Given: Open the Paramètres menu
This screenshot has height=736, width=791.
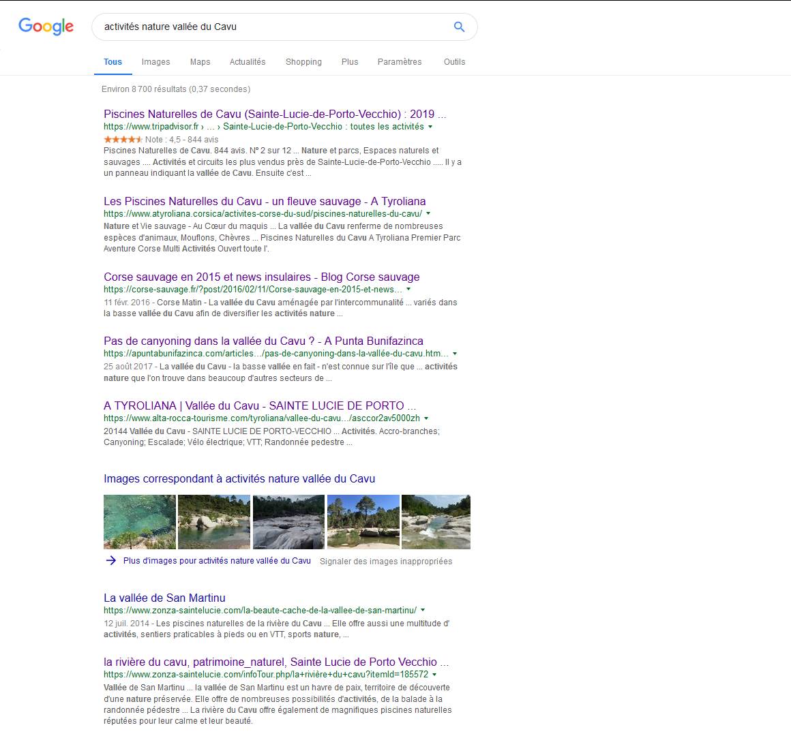Looking at the screenshot, I should point(399,62).
